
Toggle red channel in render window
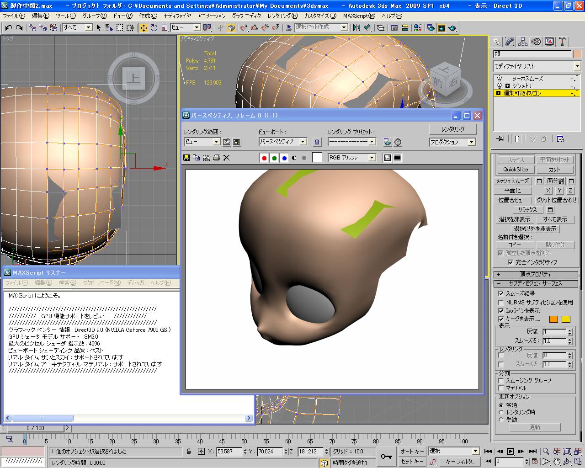tap(264, 158)
